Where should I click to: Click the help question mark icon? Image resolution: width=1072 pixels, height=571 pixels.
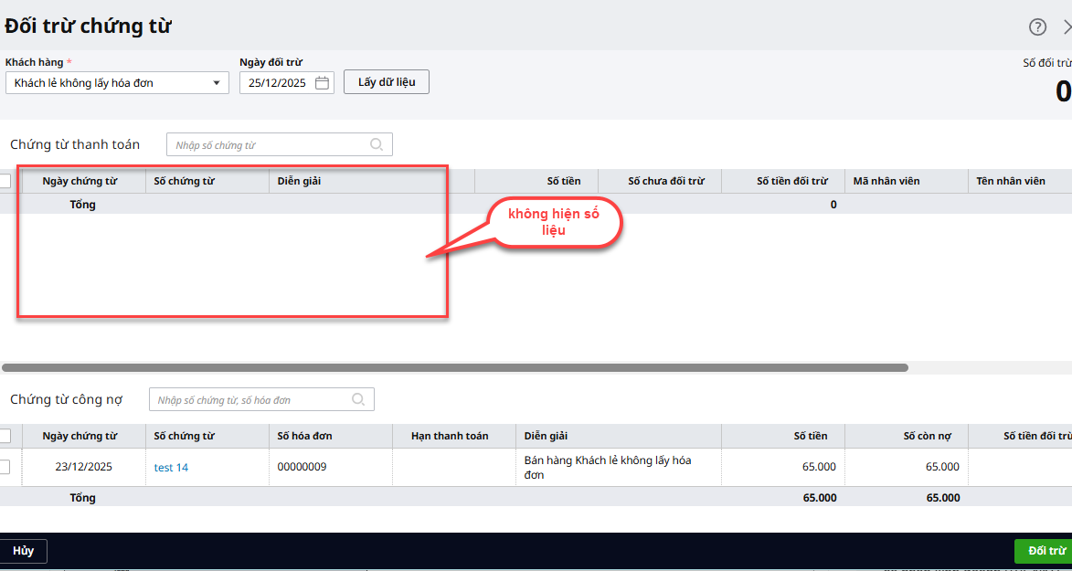click(1037, 26)
